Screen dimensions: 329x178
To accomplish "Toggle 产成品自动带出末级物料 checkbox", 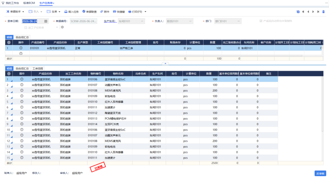I will coord(261,21).
